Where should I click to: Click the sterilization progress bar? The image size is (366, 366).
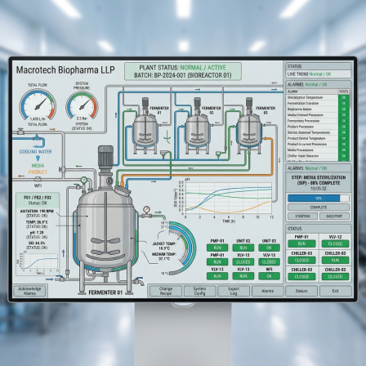(319, 199)
